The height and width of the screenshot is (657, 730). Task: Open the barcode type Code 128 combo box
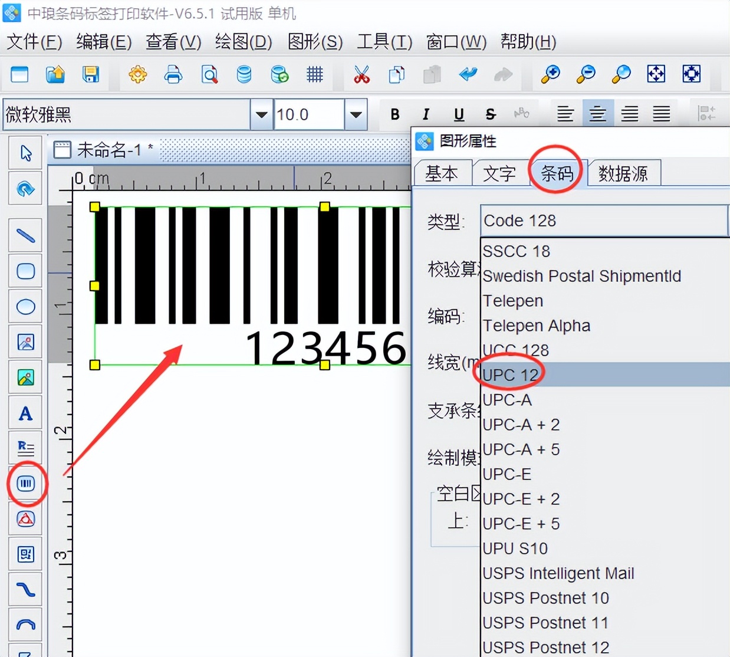tap(604, 221)
